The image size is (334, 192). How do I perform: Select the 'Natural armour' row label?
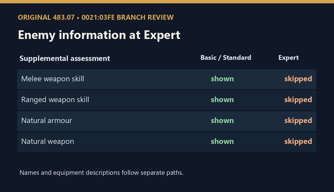[46, 120]
